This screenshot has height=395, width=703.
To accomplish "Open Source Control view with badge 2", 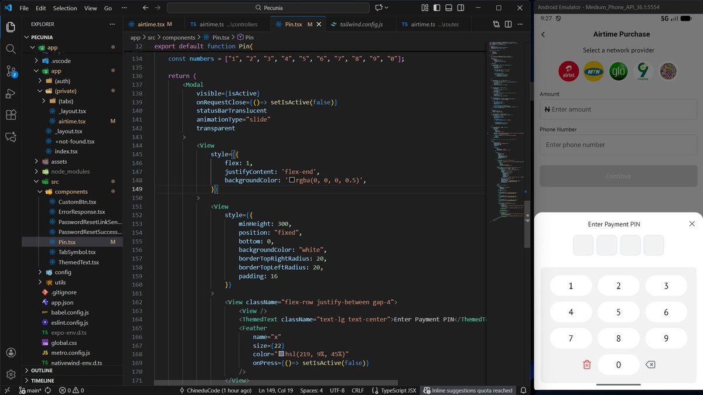I will (x=11, y=71).
